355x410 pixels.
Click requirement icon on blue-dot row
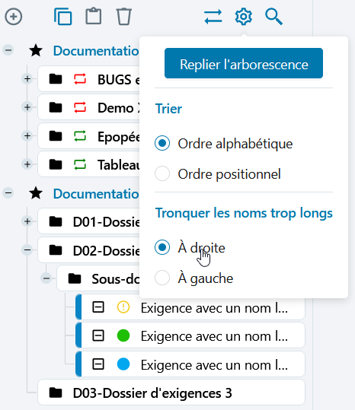point(98,364)
